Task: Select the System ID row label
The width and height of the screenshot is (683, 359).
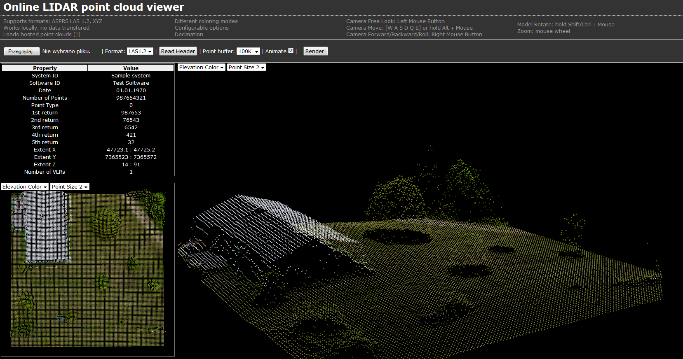Action: (45, 76)
